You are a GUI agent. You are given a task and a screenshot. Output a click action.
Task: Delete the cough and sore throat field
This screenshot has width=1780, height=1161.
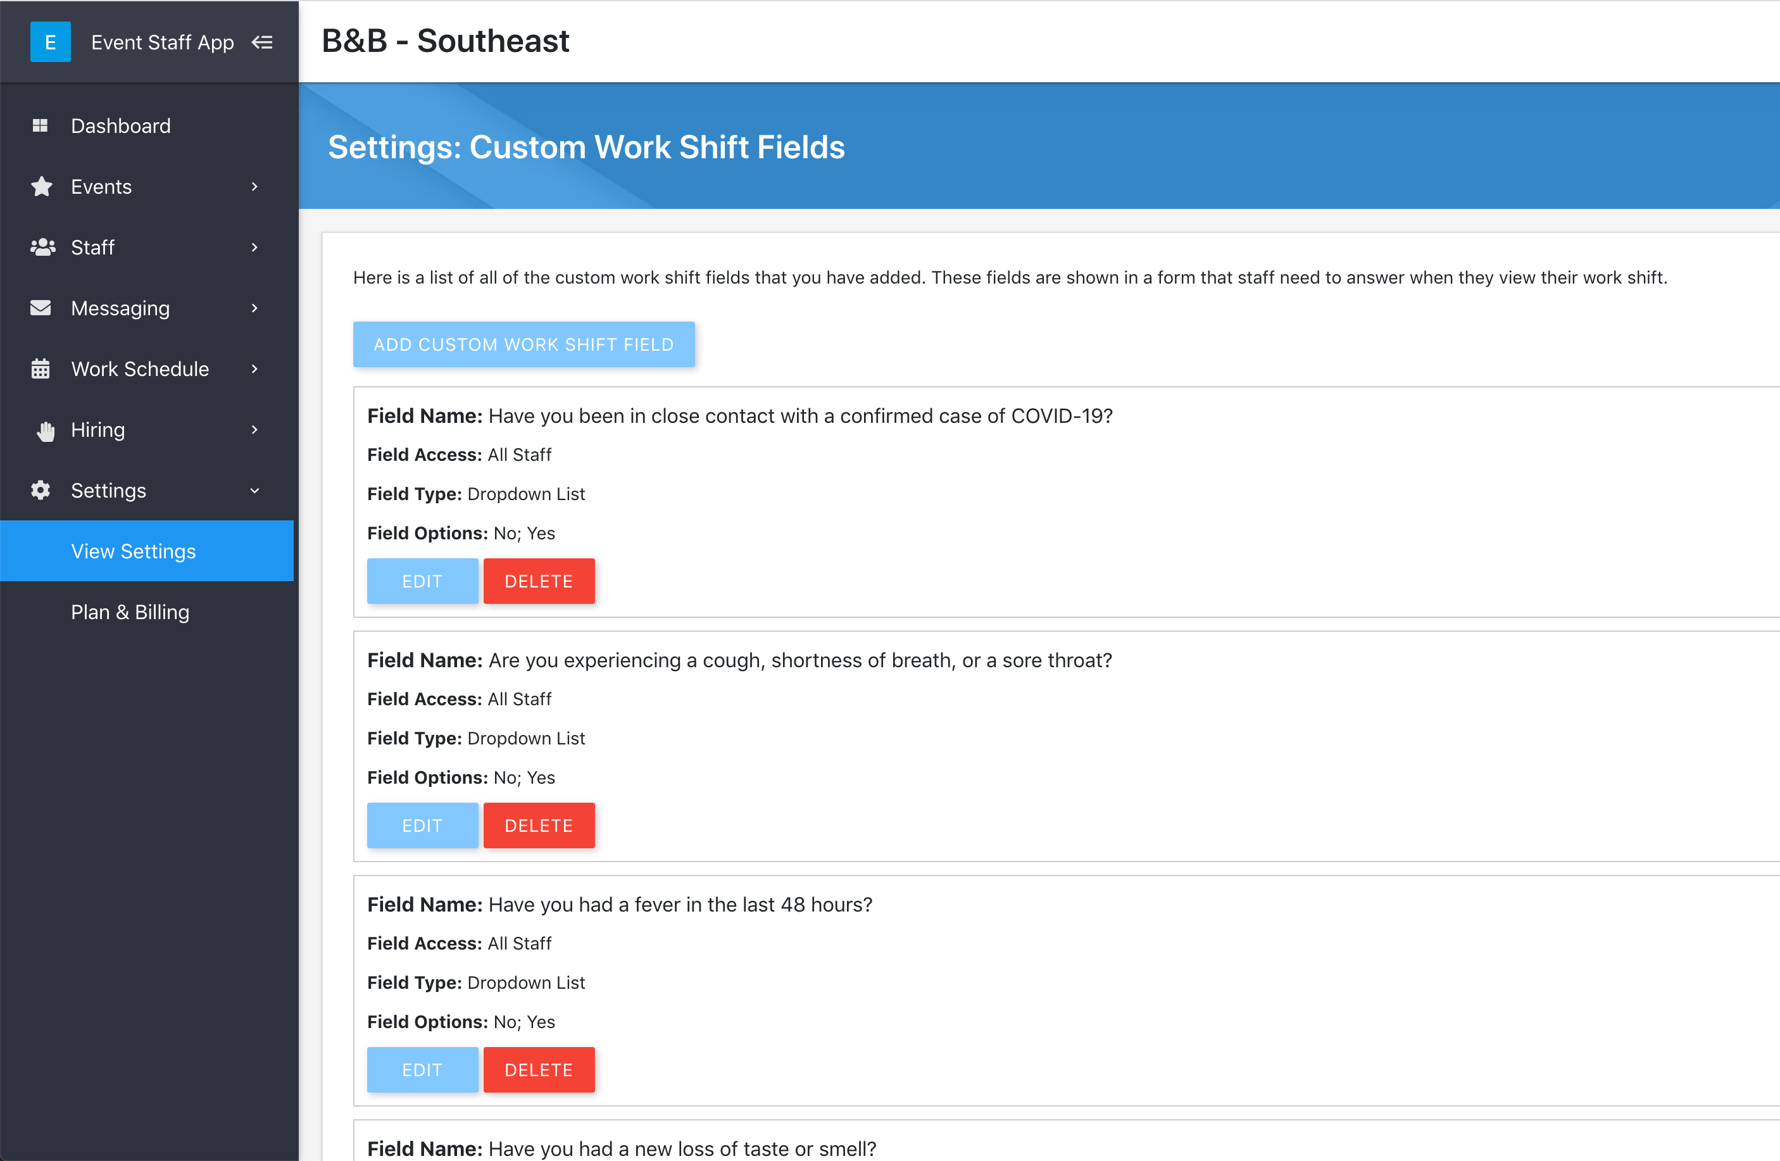[539, 825]
